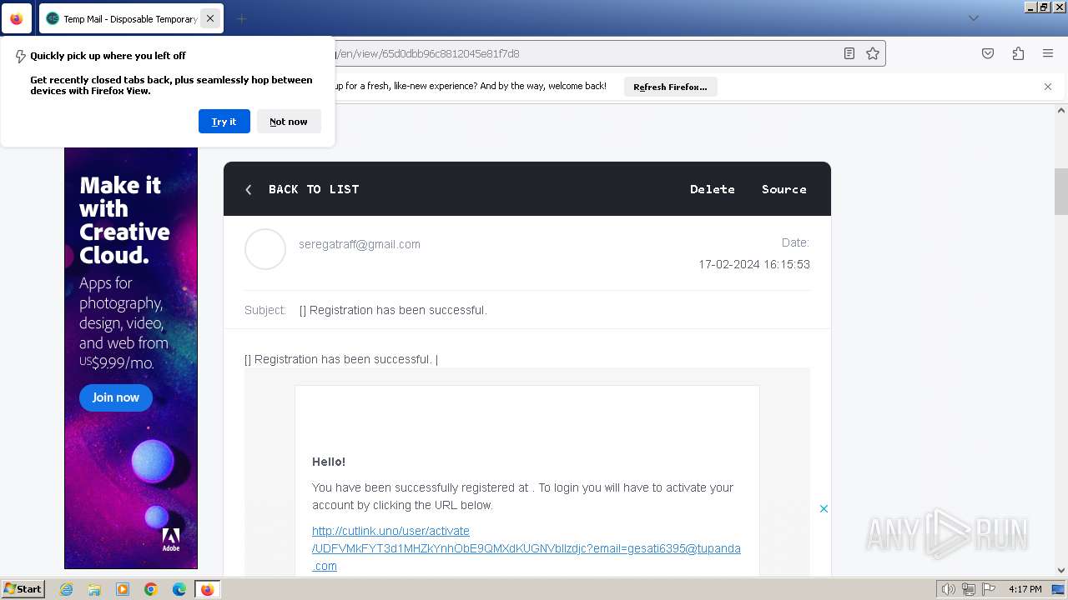Click the sender avatar circle
1068x600 pixels.
pyautogui.click(x=265, y=249)
